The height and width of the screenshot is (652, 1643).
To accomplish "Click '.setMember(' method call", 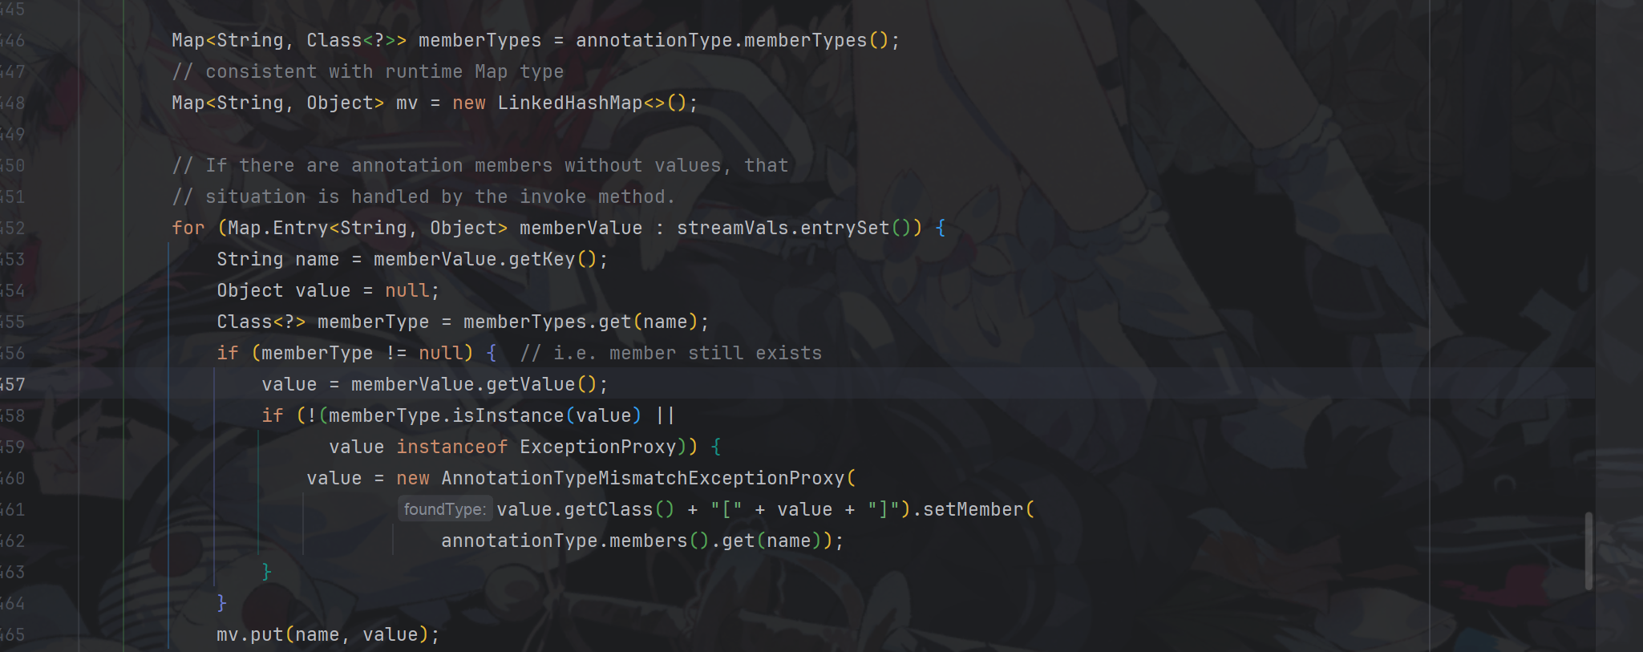I will click(973, 509).
